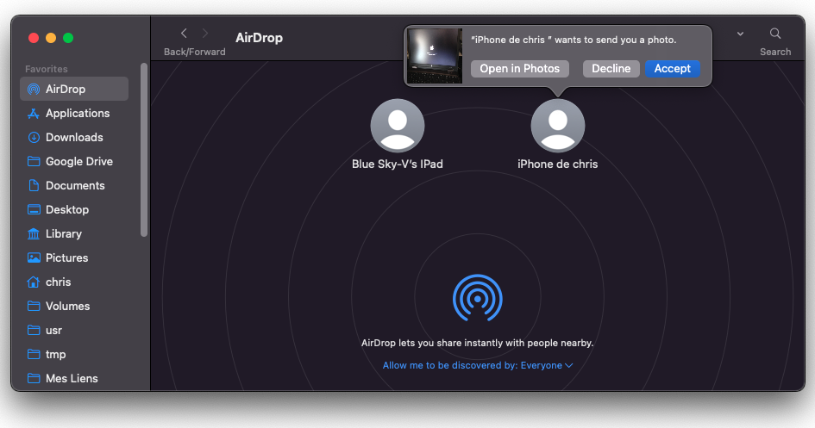Click the Library building icon in the sidebar
Image resolution: width=815 pixels, height=428 pixels.
pos(34,234)
